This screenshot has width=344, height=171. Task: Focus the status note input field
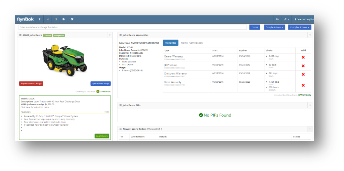[x=133, y=27]
